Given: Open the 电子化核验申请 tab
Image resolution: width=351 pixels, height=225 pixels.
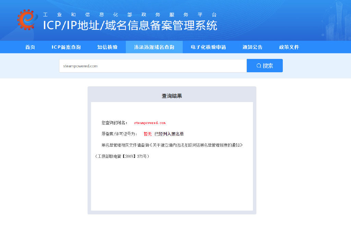Looking at the screenshot, I should 208,47.
